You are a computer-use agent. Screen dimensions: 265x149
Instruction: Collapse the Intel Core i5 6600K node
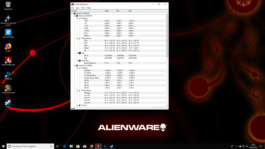pos(74,65)
